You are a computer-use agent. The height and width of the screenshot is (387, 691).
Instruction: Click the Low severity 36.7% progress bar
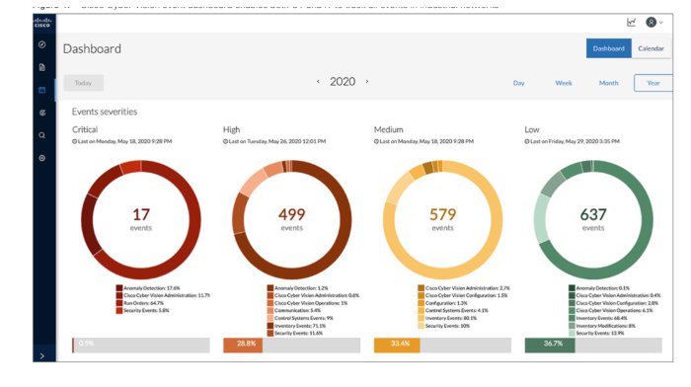593,346
